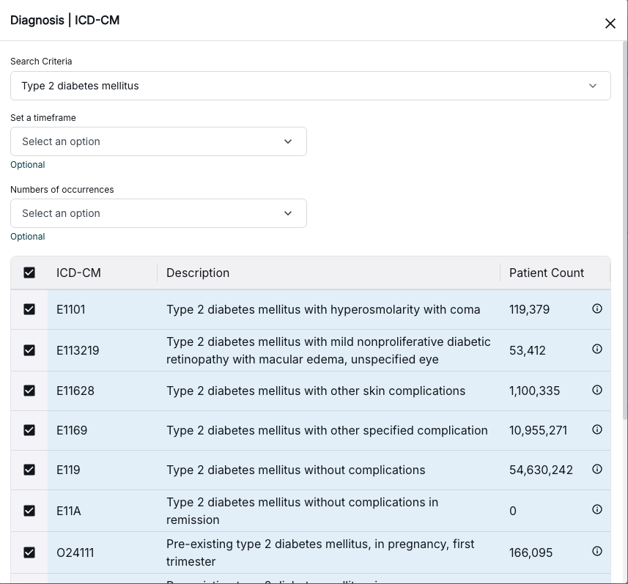Click description 'in pregnancy, first trimester'
628x584 pixels.
coord(320,552)
